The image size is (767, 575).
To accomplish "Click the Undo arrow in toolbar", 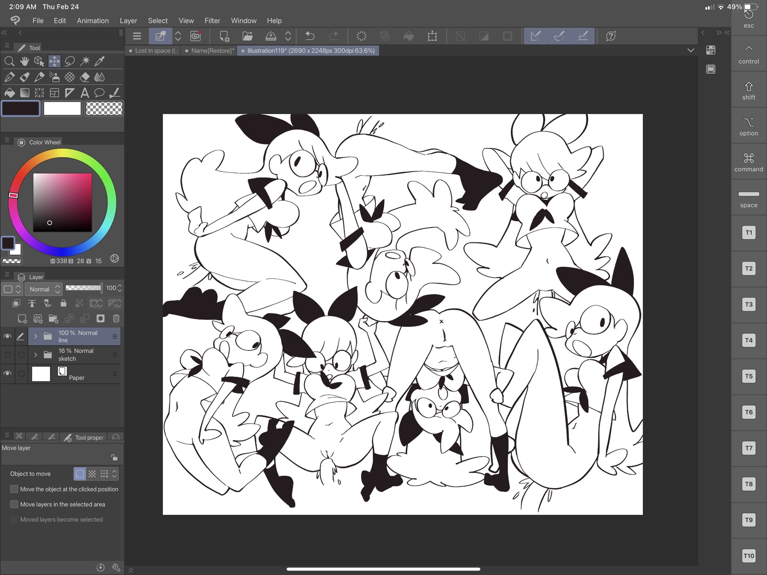I will 310,36.
